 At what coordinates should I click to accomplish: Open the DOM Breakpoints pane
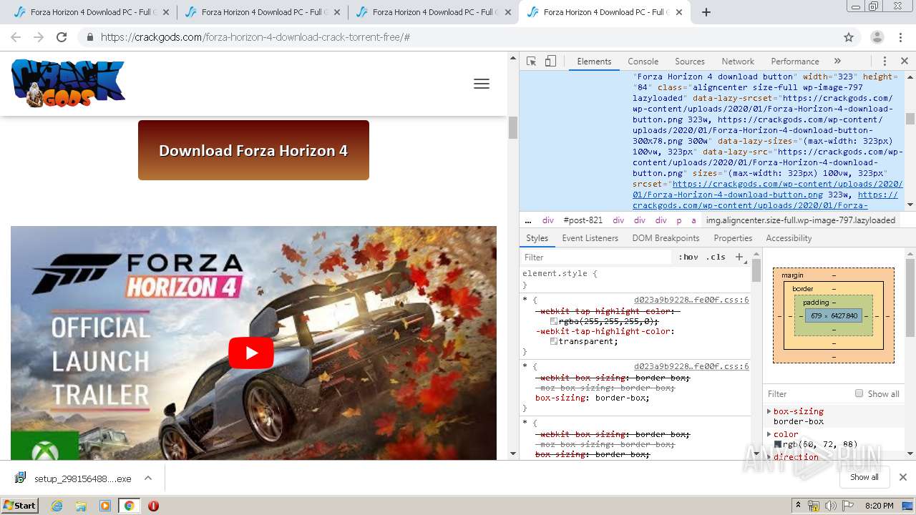(666, 238)
